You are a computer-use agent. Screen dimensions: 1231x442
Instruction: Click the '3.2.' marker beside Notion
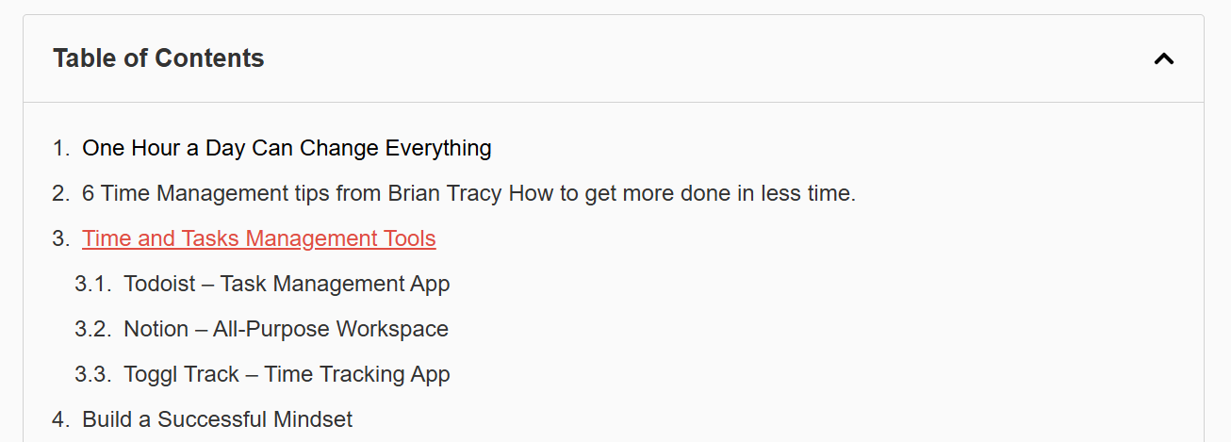(93, 330)
